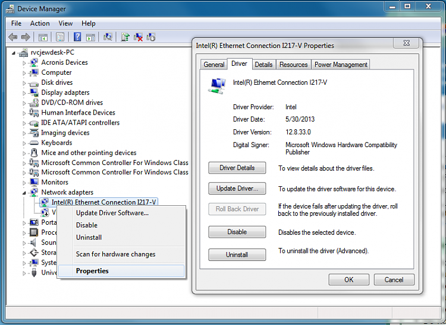Click the driver version value 12.8.33.0
Viewport: 446px width, 325px height.
[x=298, y=132]
